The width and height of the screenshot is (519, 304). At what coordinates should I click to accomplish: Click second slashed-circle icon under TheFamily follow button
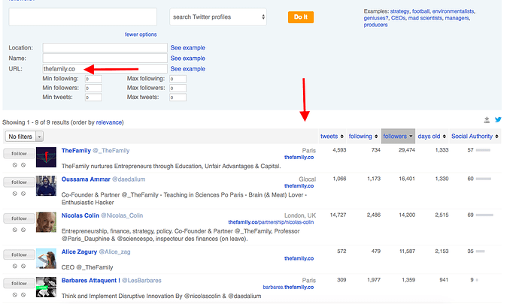[x=23, y=165]
